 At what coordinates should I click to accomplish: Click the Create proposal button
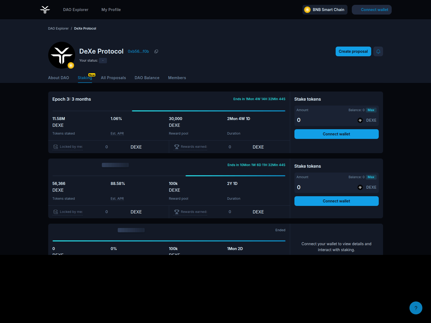353,51
